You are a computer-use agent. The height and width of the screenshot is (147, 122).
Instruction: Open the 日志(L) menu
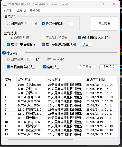point(21,11)
